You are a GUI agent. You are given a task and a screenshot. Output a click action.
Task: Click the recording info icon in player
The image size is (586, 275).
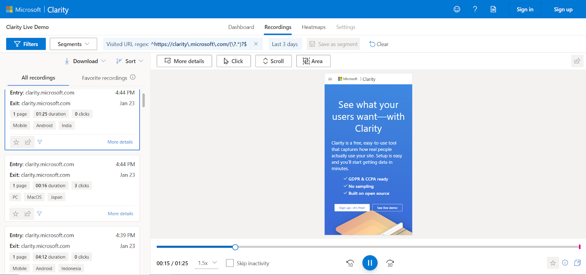click(x=565, y=263)
